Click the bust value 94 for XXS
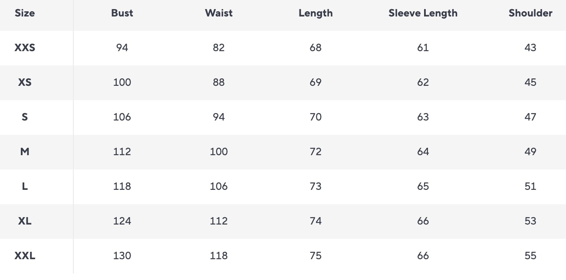Viewport: 566px width, 280px height. click(x=122, y=48)
